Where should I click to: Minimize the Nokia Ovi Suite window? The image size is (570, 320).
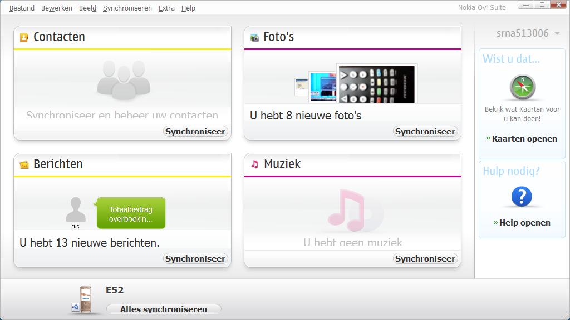coord(526,4)
